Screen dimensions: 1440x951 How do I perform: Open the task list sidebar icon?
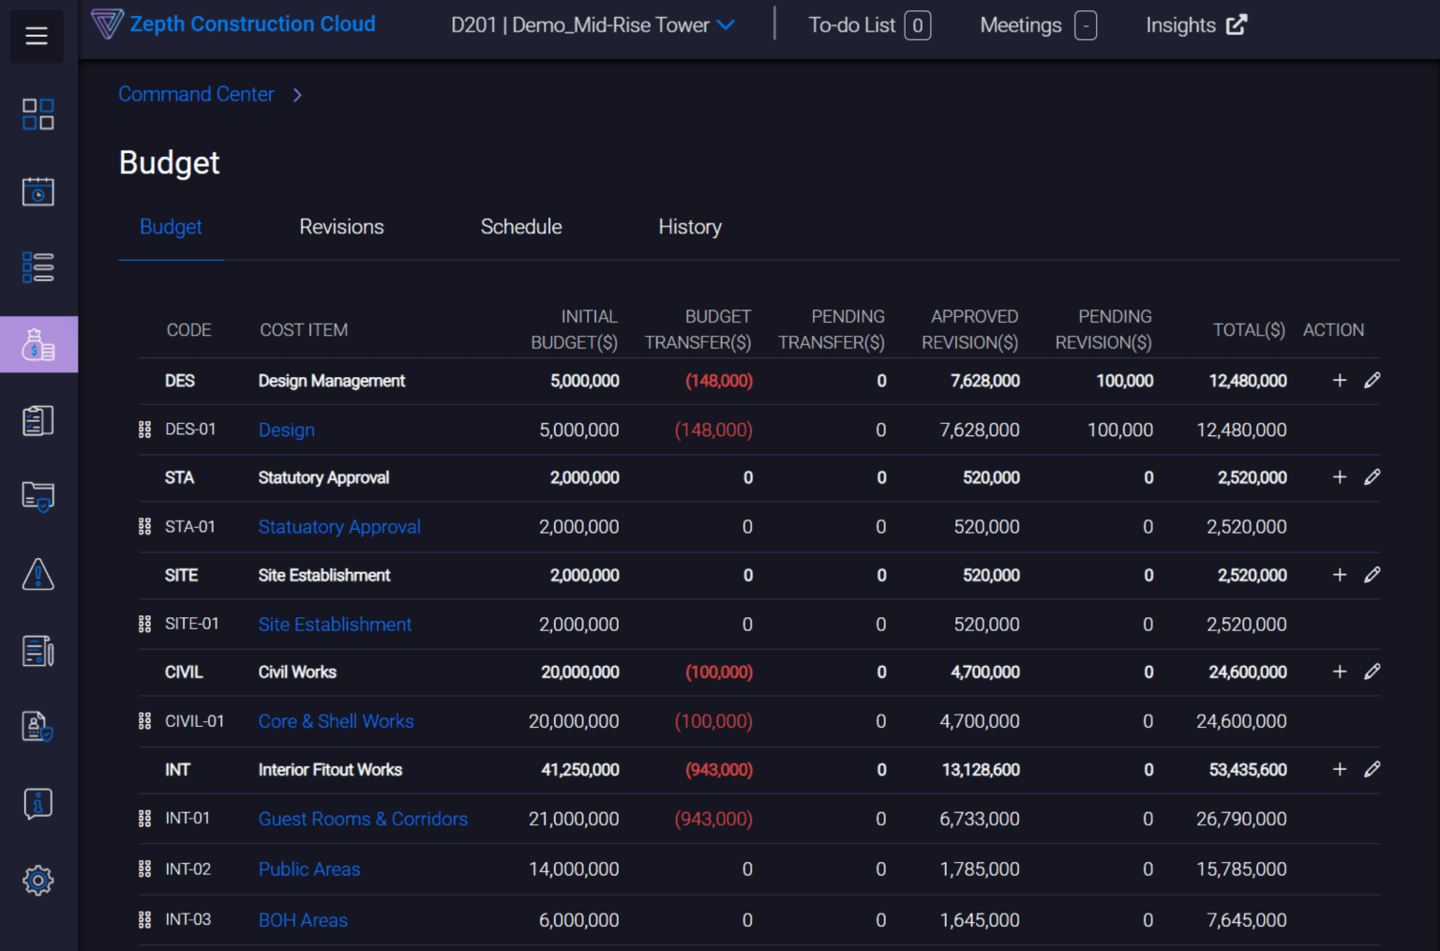click(x=38, y=267)
